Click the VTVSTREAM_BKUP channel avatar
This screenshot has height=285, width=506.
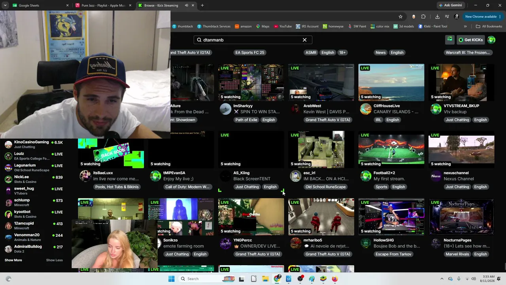tap(436, 109)
